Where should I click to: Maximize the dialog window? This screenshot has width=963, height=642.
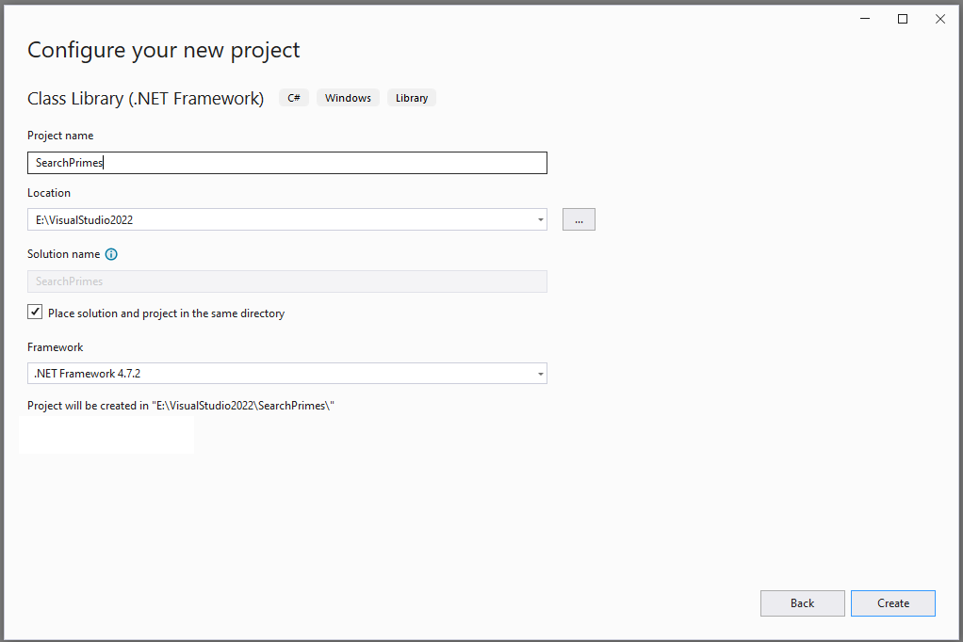(x=902, y=19)
